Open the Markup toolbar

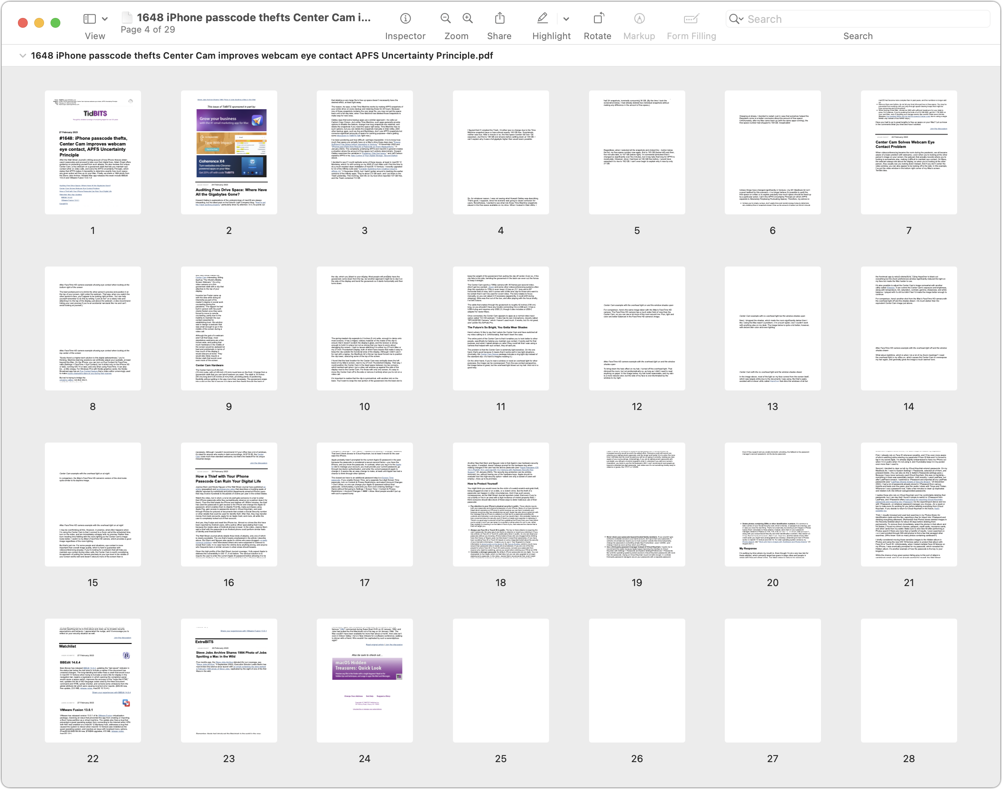point(639,18)
